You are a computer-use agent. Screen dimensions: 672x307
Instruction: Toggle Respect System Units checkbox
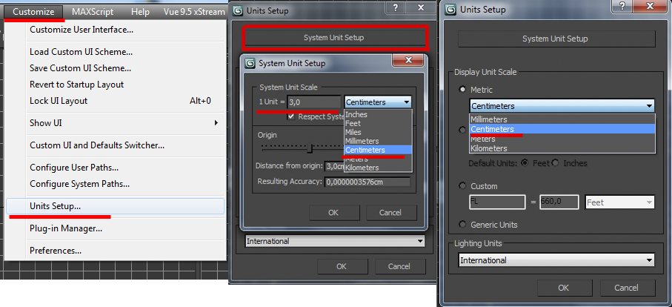tap(291, 116)
